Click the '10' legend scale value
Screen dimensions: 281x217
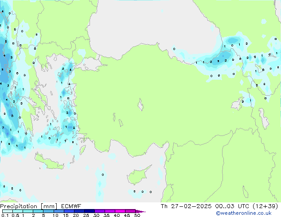point(55,215)
